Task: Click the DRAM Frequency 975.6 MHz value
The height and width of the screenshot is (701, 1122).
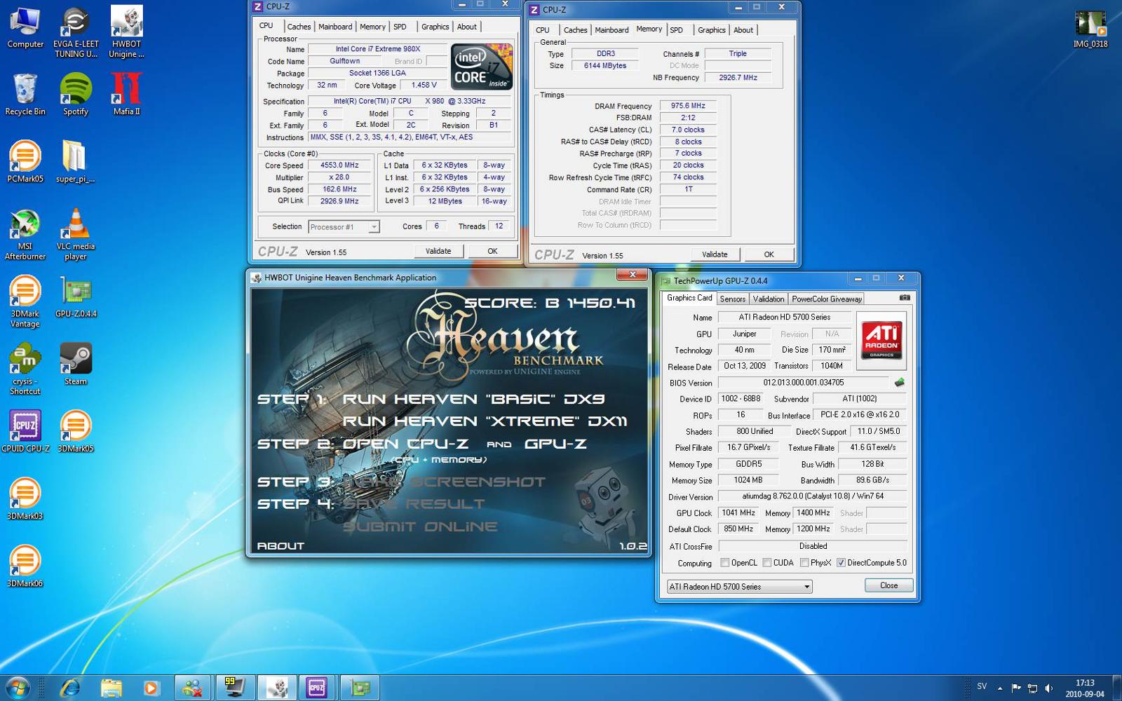Action: 688,106
